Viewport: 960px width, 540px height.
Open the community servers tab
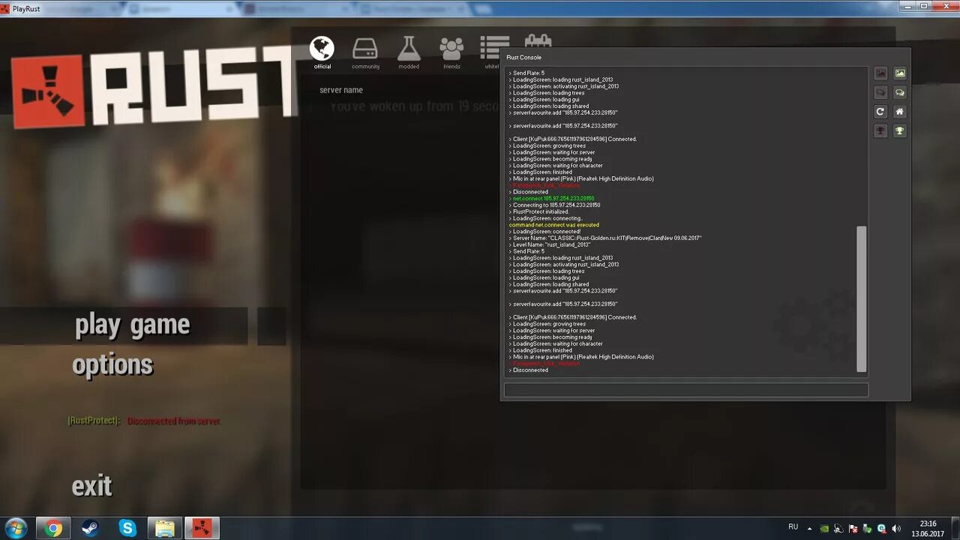[x=365, y=52]
